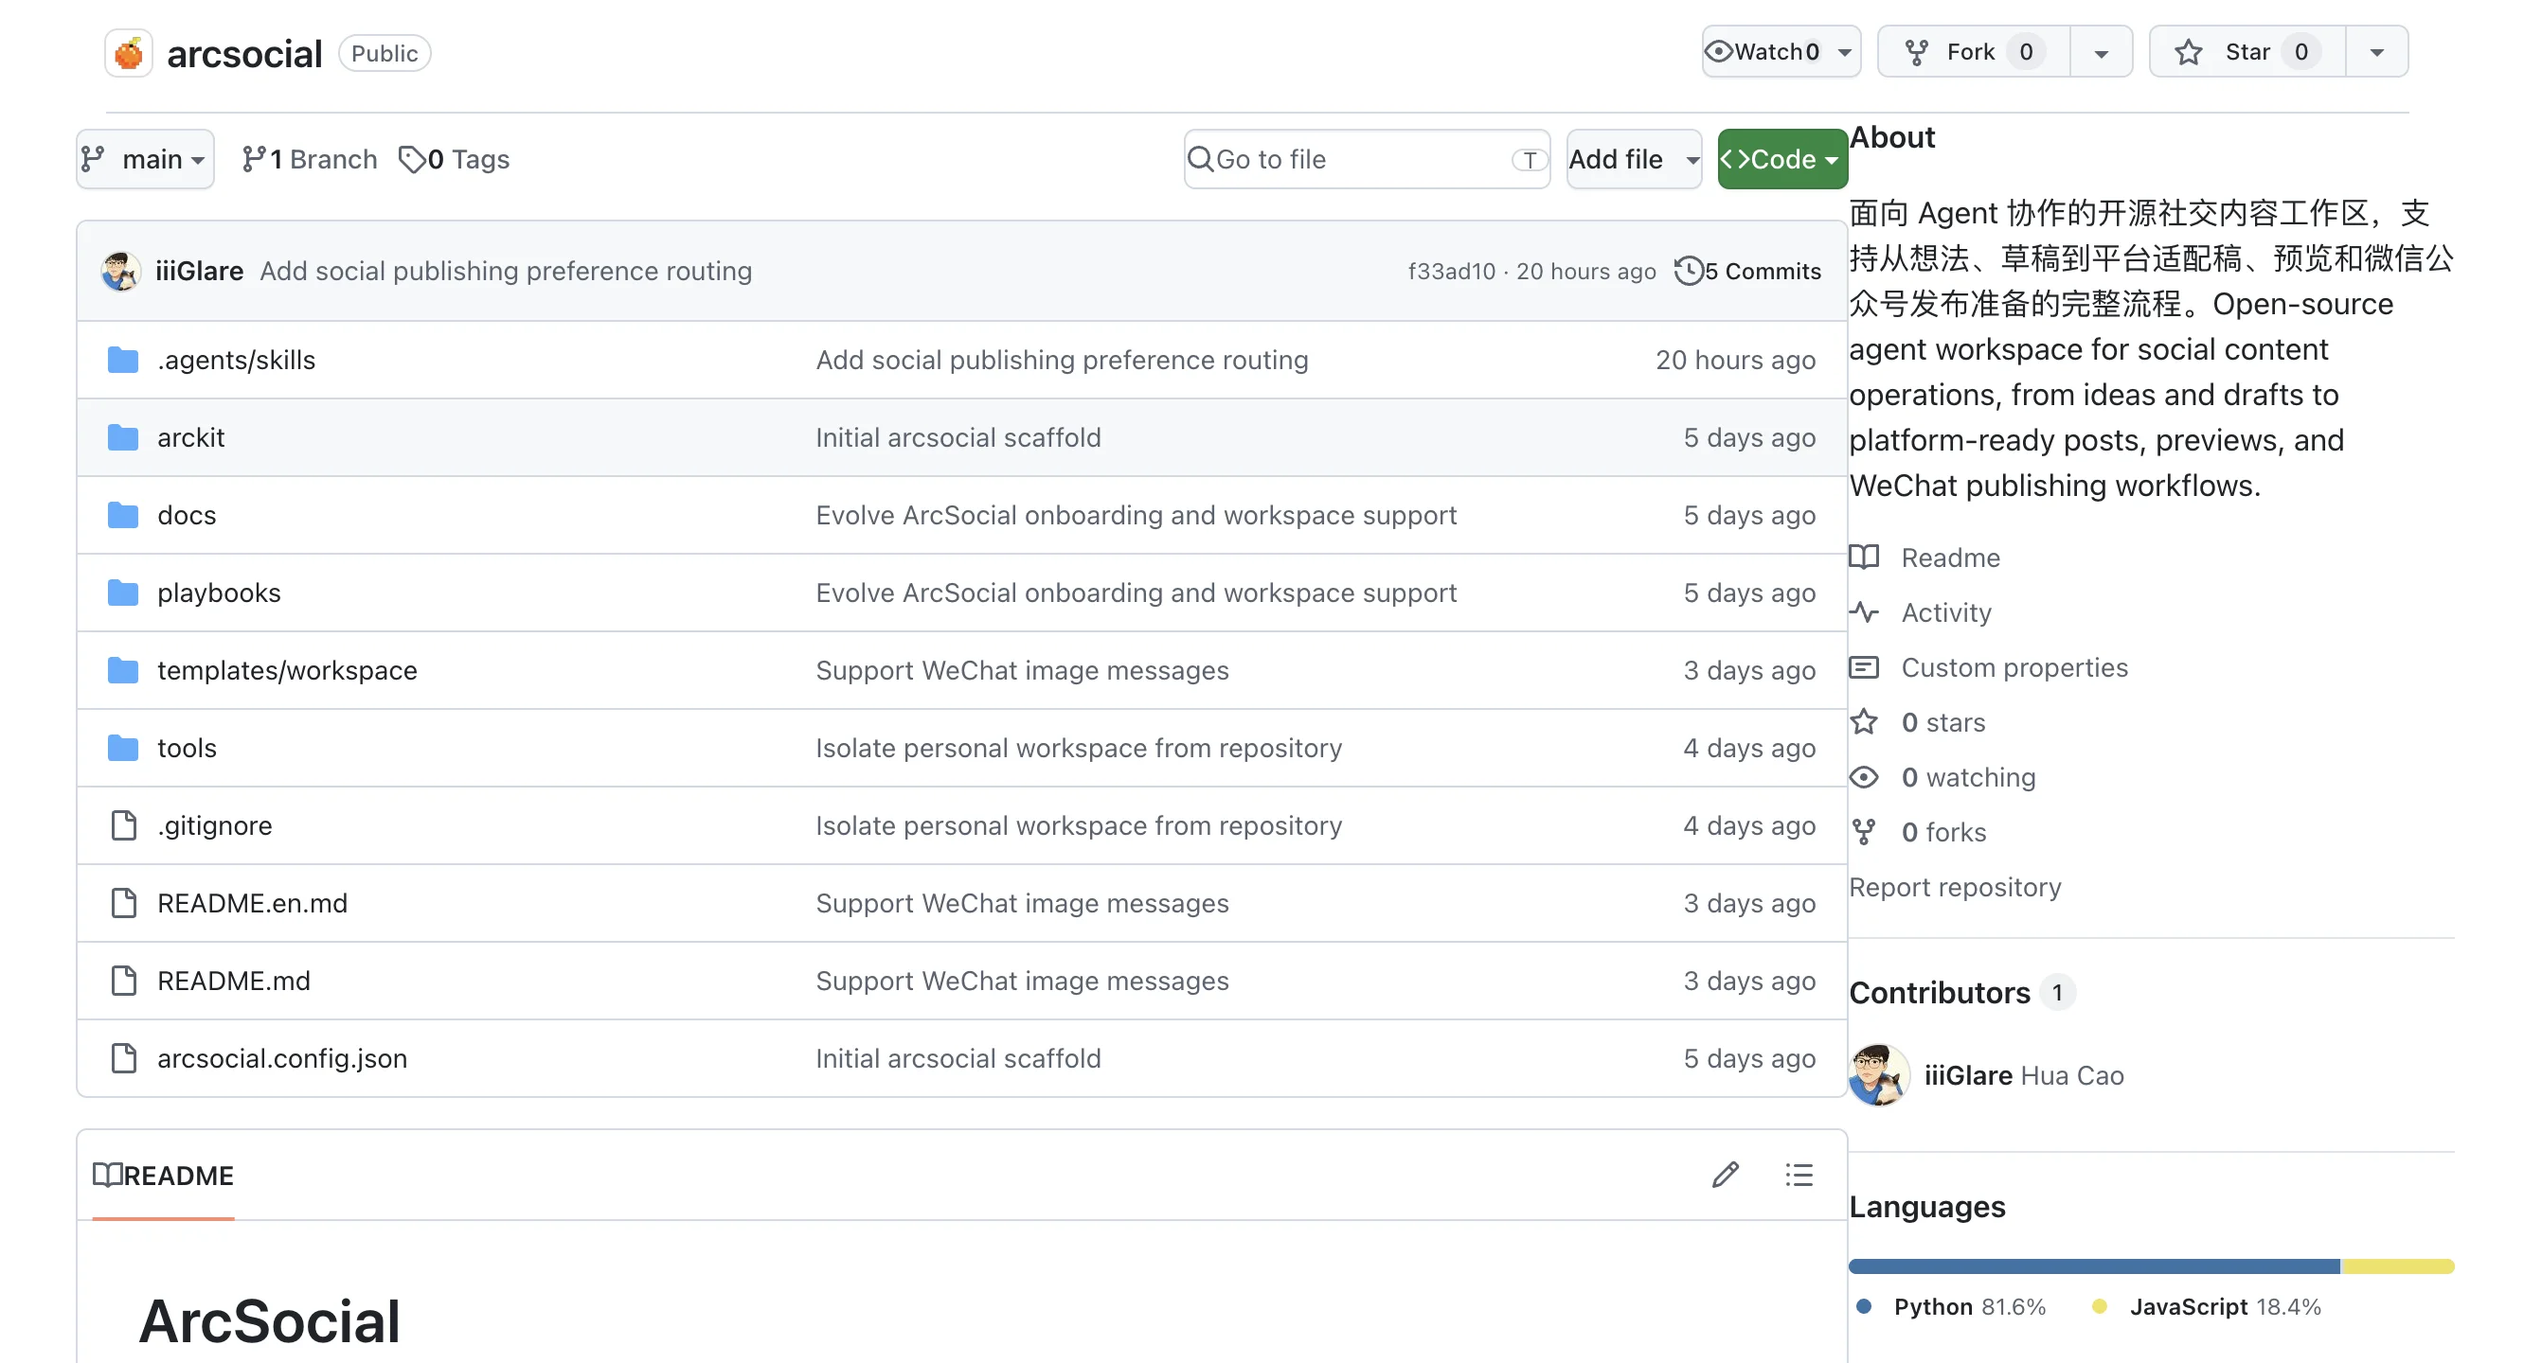The height and width of the screenshot is (1363, 2542).
Task: Select the README tab
Action: coord(163,1176)
